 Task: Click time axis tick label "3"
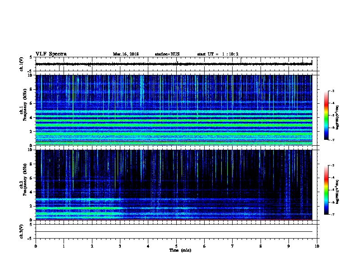point(120,246)
